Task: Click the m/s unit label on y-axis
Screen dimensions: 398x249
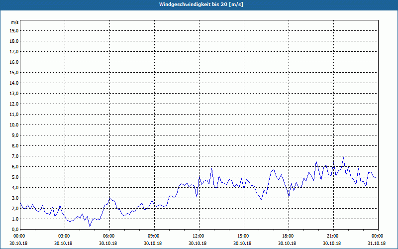Action: [x=15, y=22]
